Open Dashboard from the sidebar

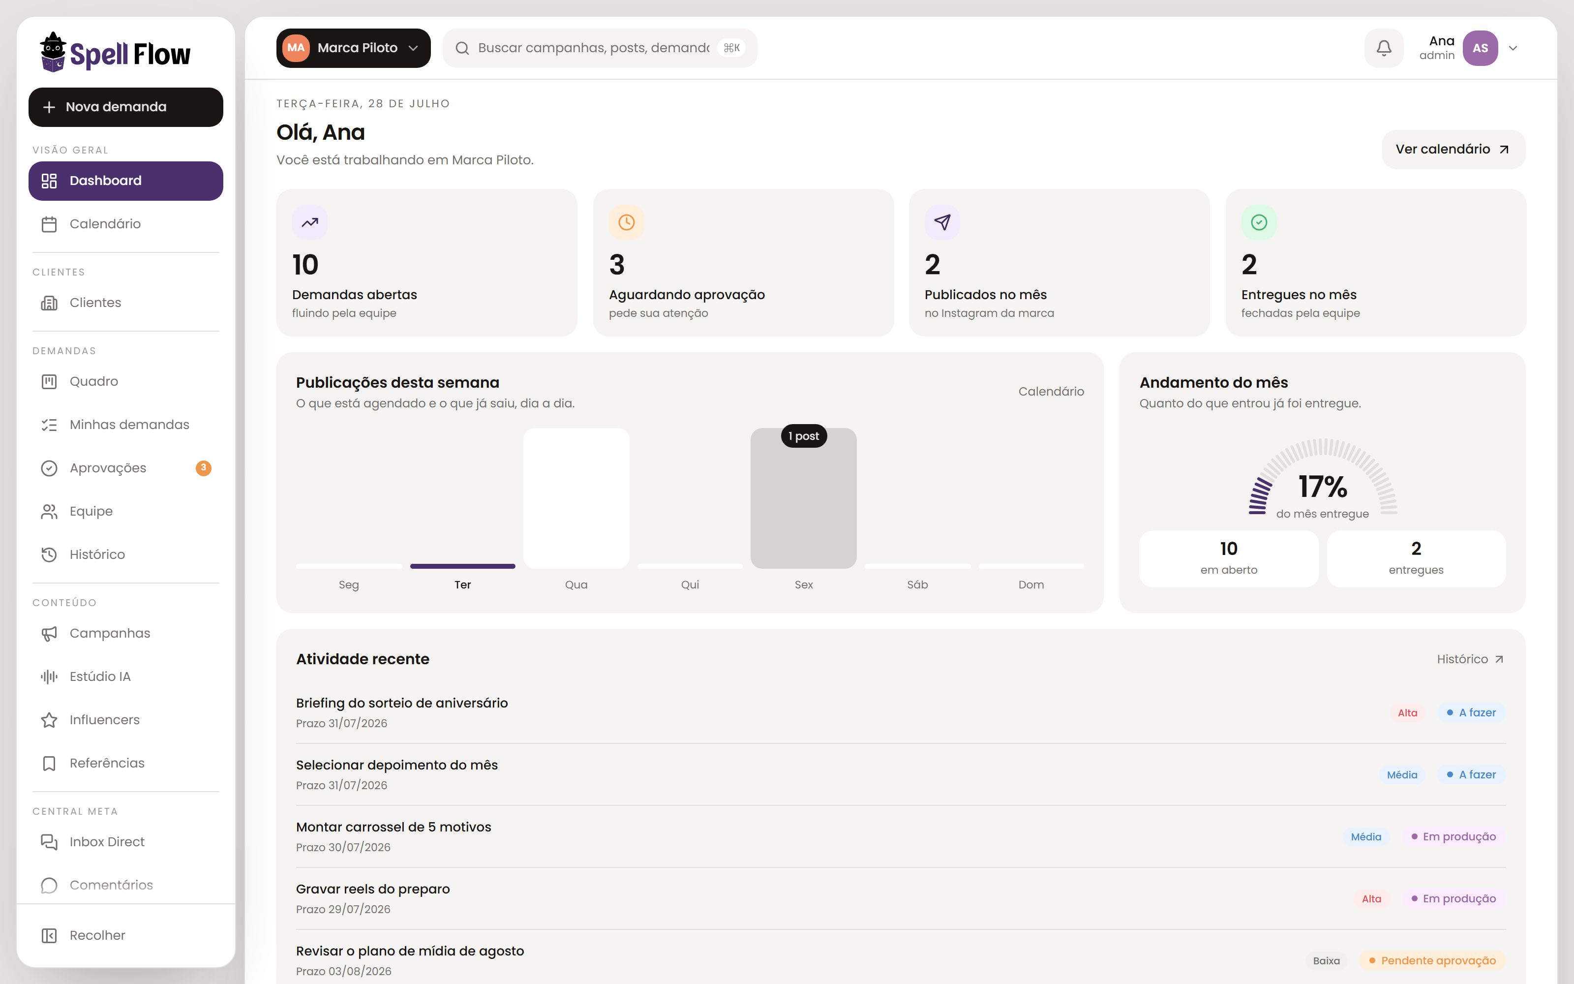pos(125,181)
